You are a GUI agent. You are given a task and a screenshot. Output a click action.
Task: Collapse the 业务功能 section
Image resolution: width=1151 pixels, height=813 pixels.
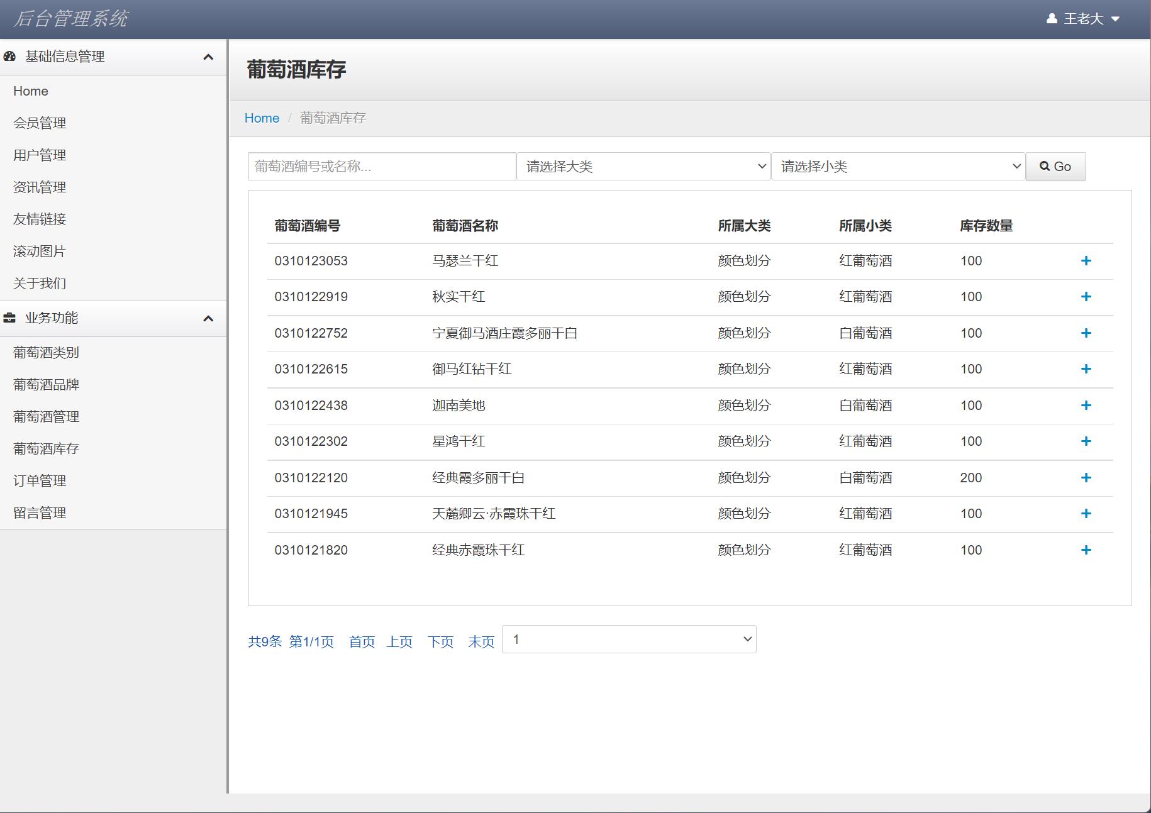(209, 318)
